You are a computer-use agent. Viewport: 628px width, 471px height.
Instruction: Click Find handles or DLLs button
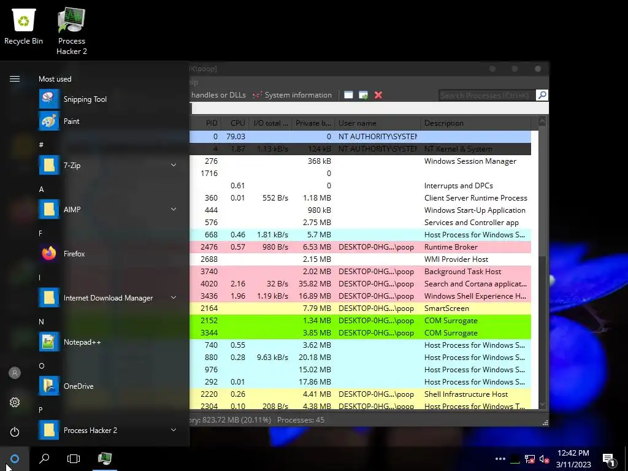coord(218,95)
